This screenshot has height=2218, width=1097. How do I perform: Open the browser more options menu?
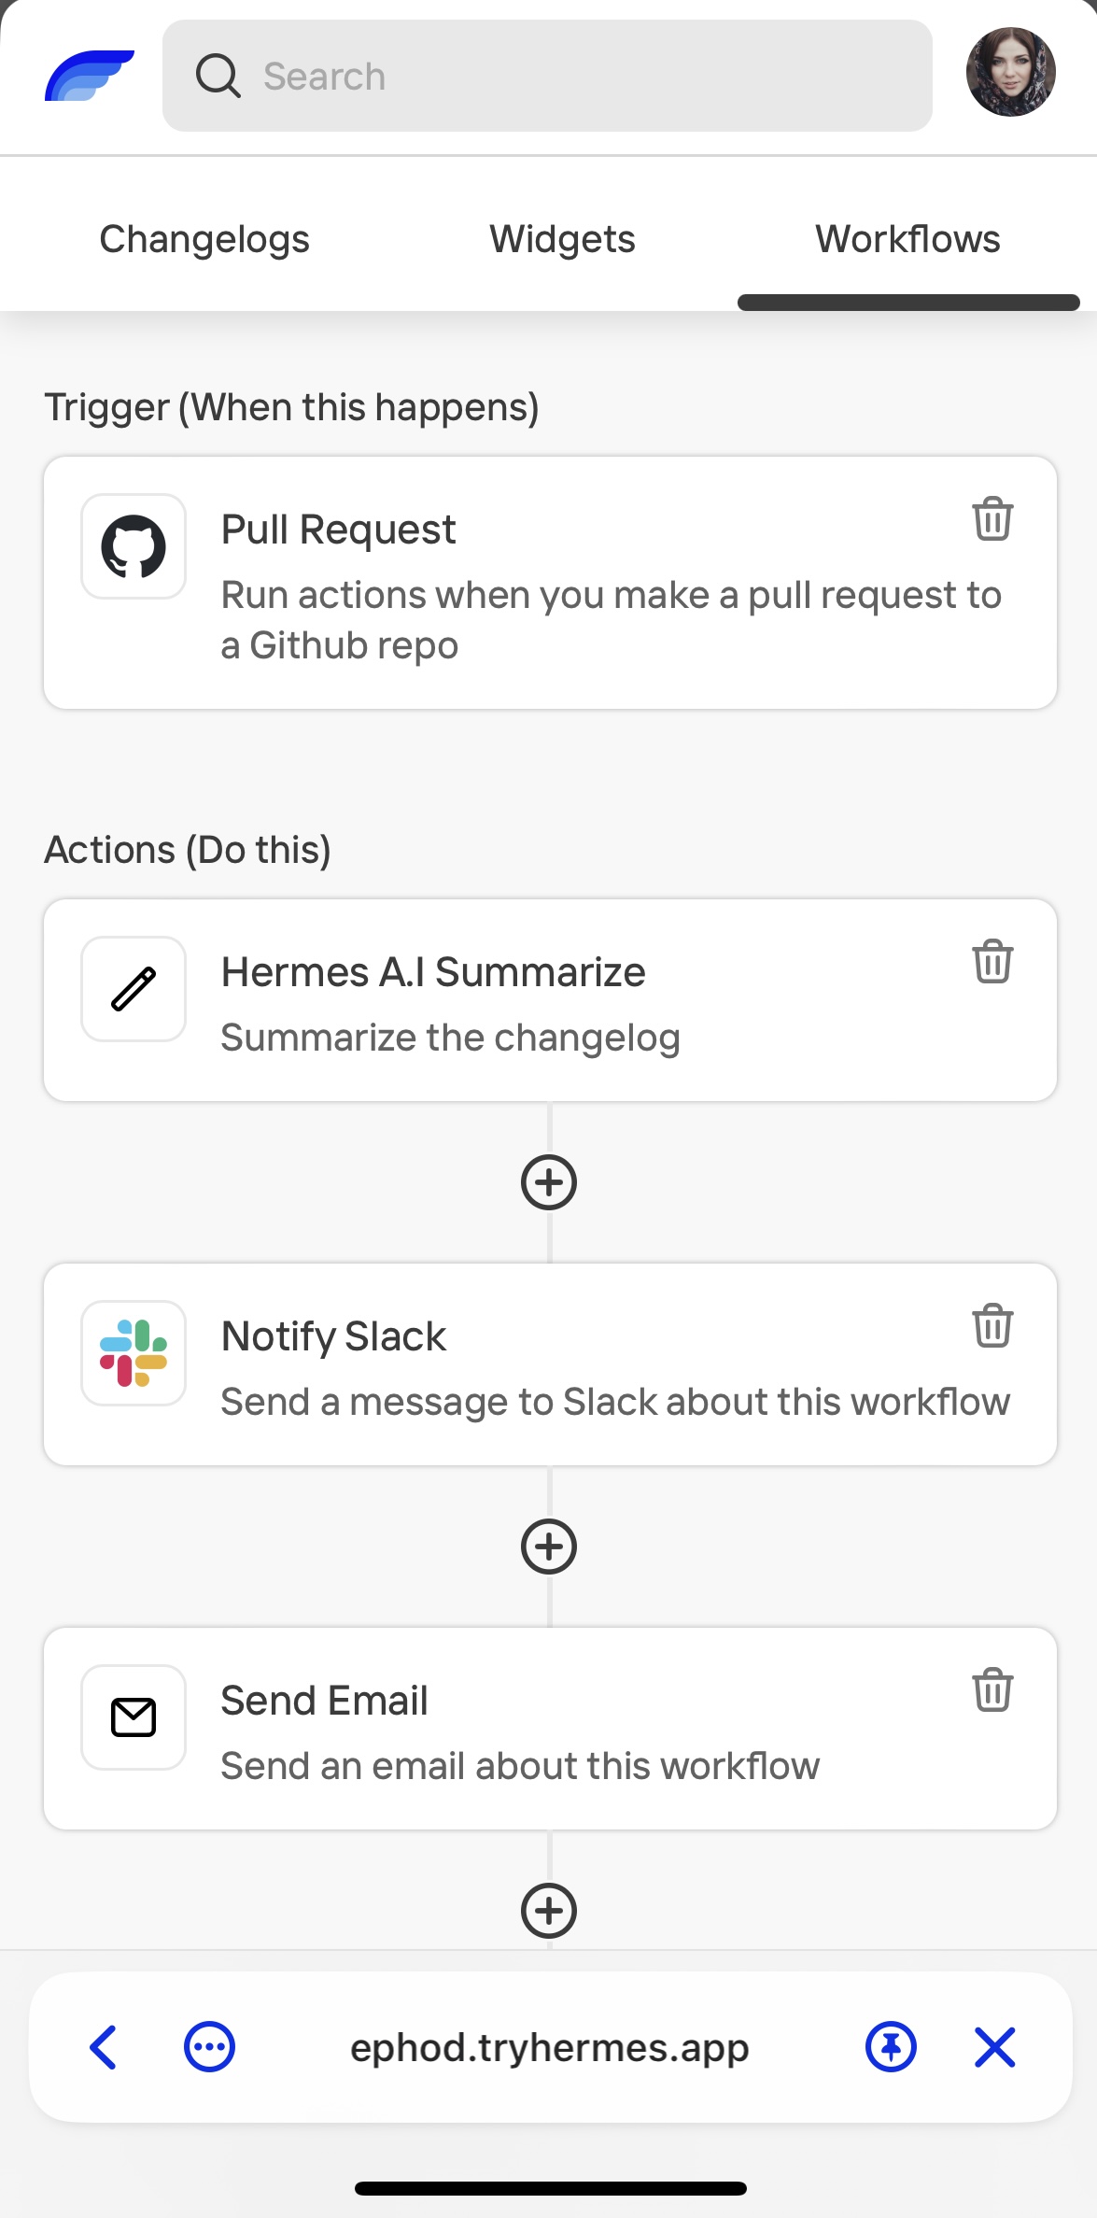point(209,2047)
